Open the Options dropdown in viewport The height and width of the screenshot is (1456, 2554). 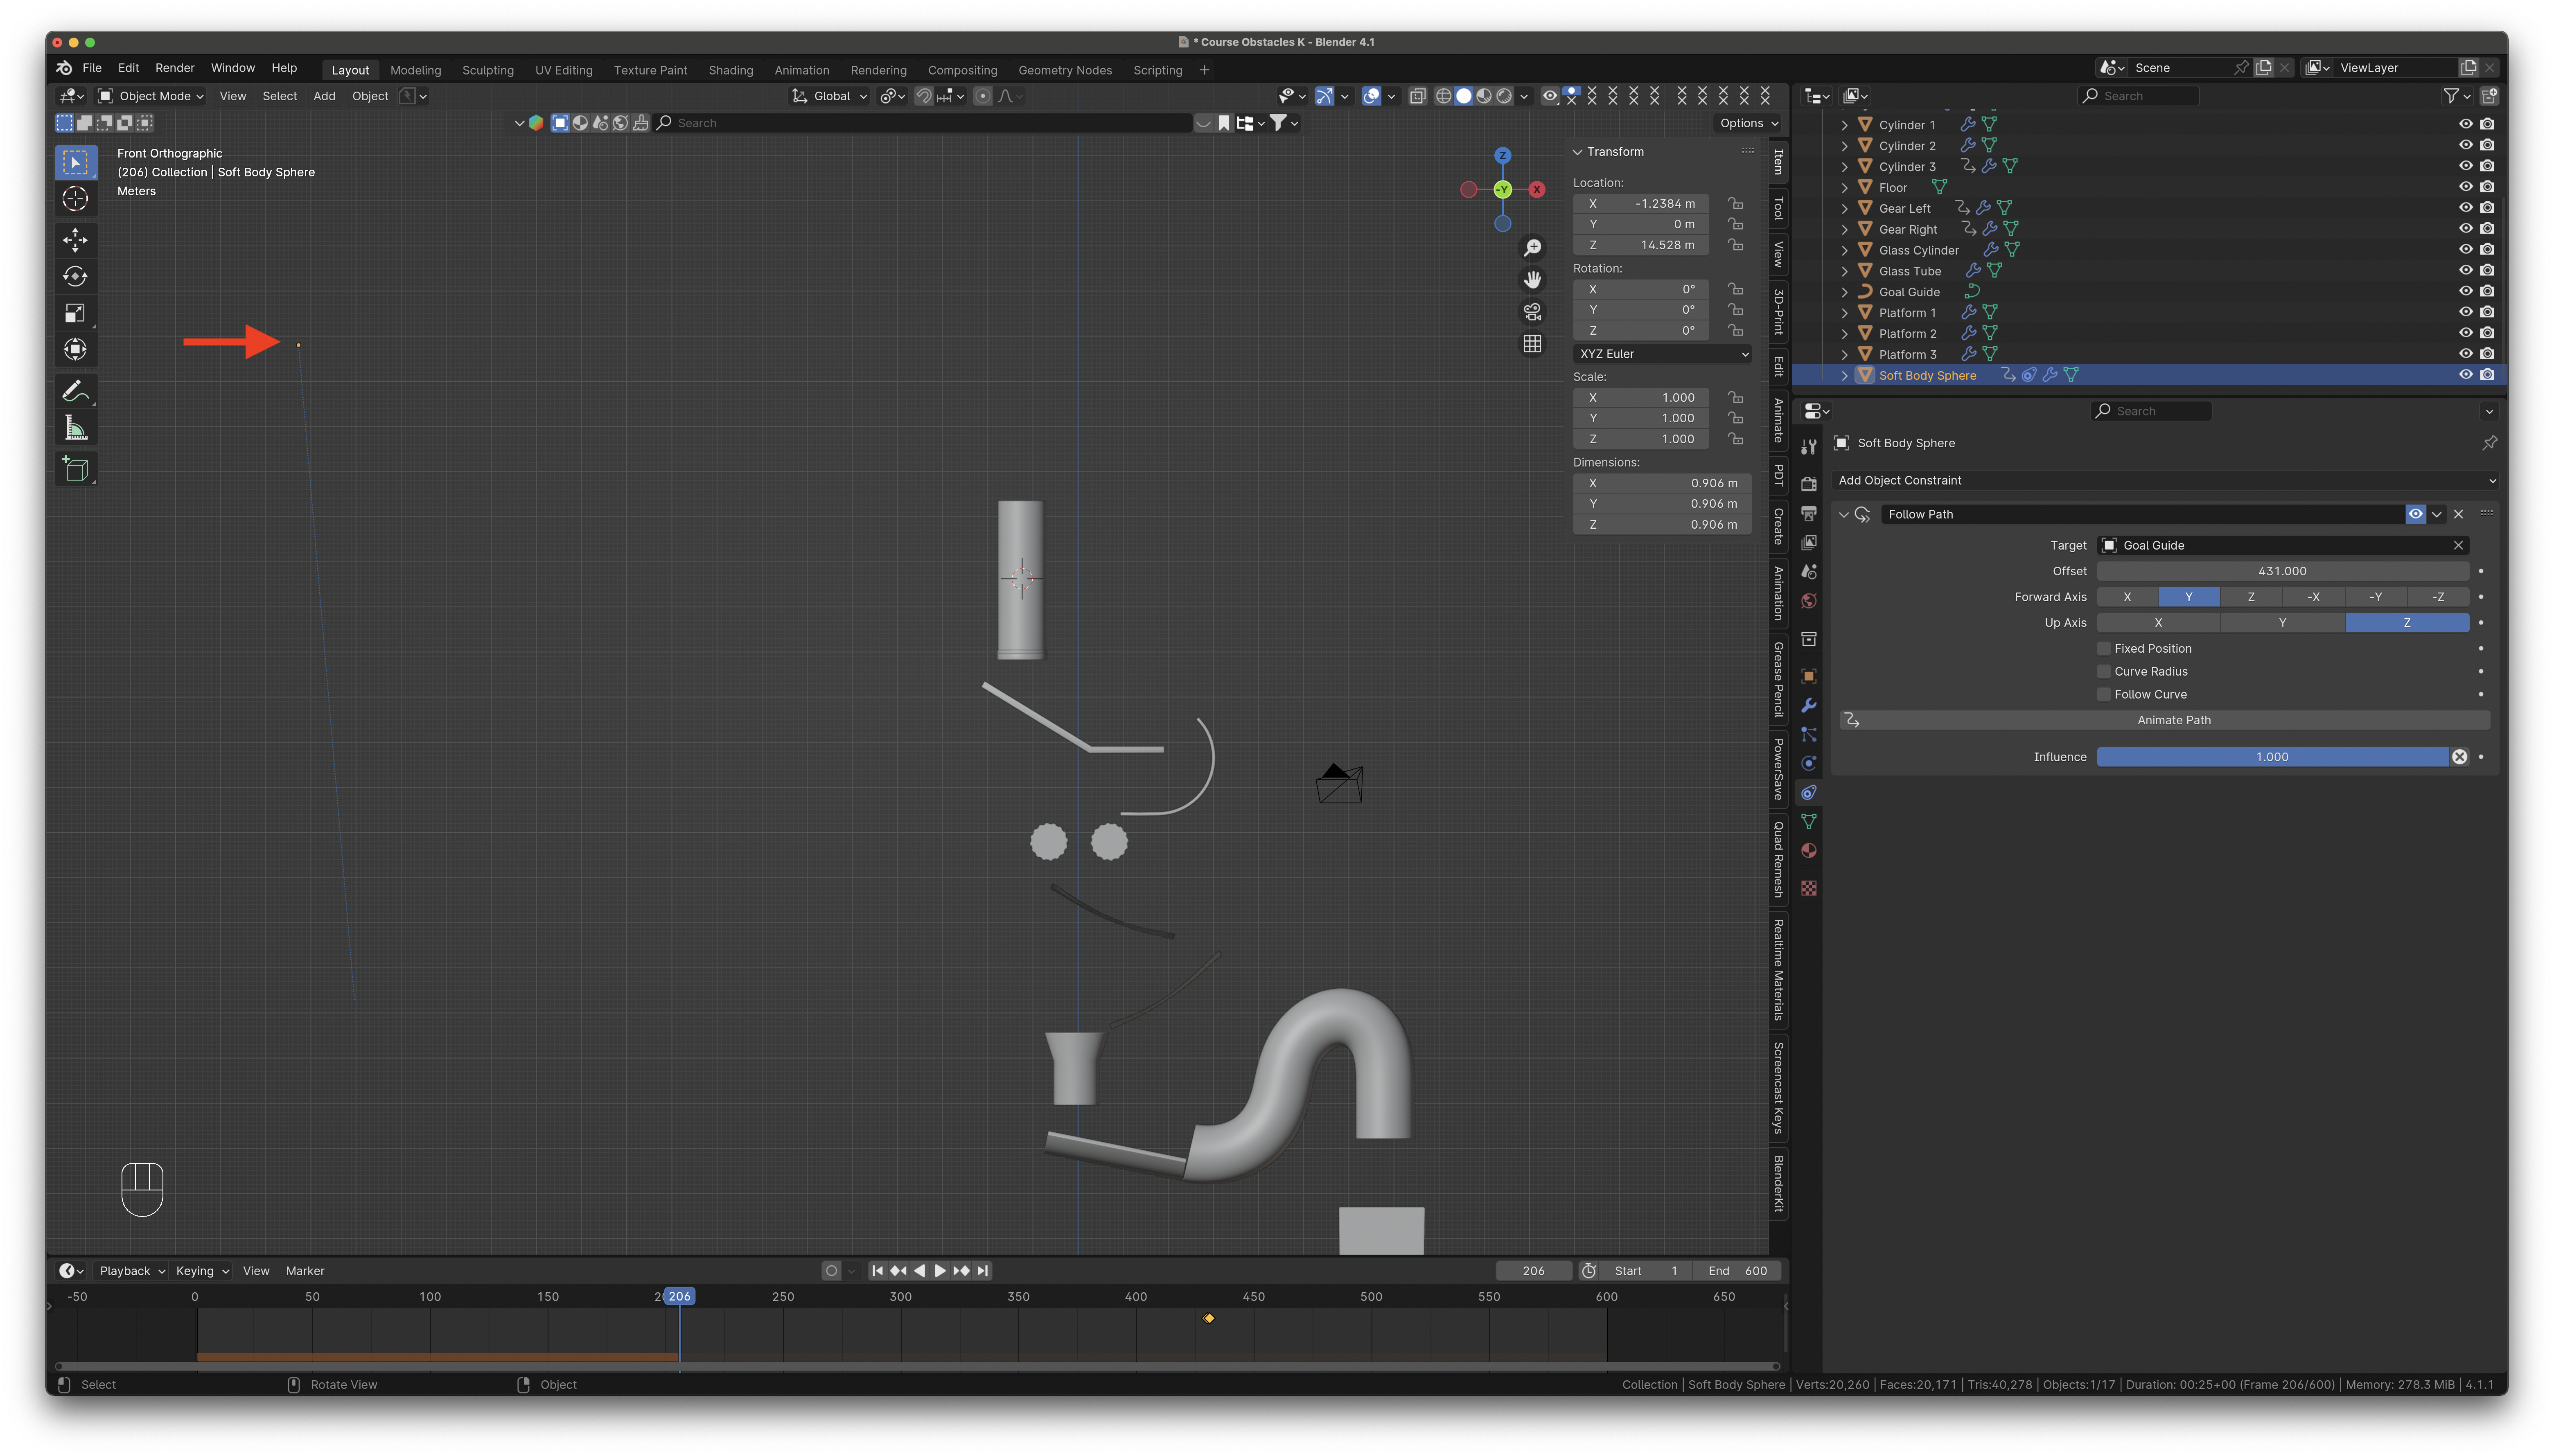1748,123
